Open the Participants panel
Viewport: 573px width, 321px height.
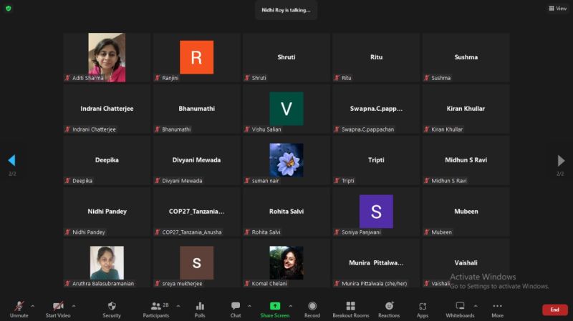(156, 310)
